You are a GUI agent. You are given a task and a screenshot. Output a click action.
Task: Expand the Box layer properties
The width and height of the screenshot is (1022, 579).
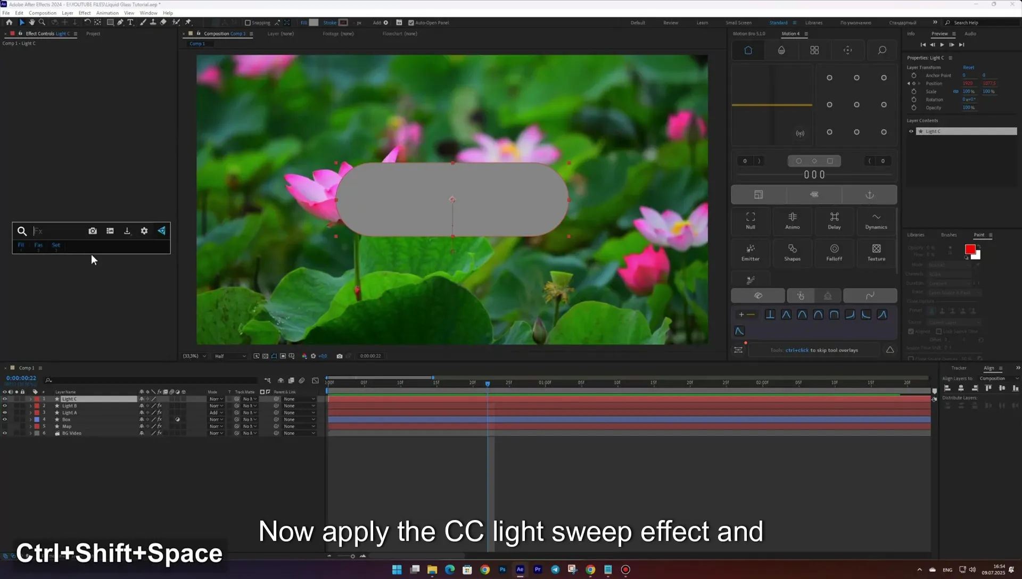click(x=30, y=420)
